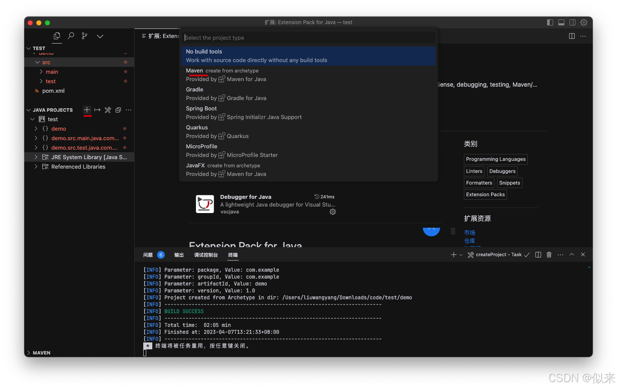Image resolution: width=617 pixels, height=389 pixels.
Task: Toggle bottom panel layout icon in title bar
Action: (x=561, y=22)
